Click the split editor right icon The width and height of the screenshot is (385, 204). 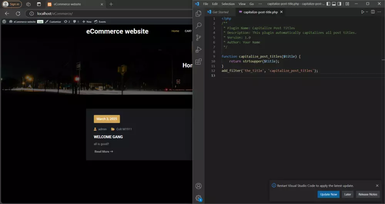coord(373,12)
